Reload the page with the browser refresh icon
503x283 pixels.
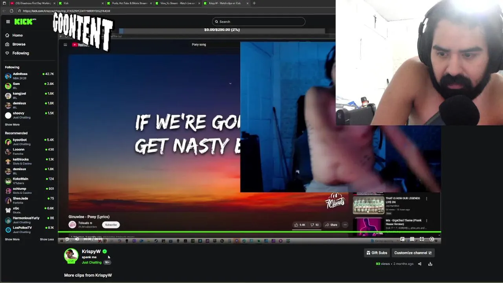click(11, 11)
